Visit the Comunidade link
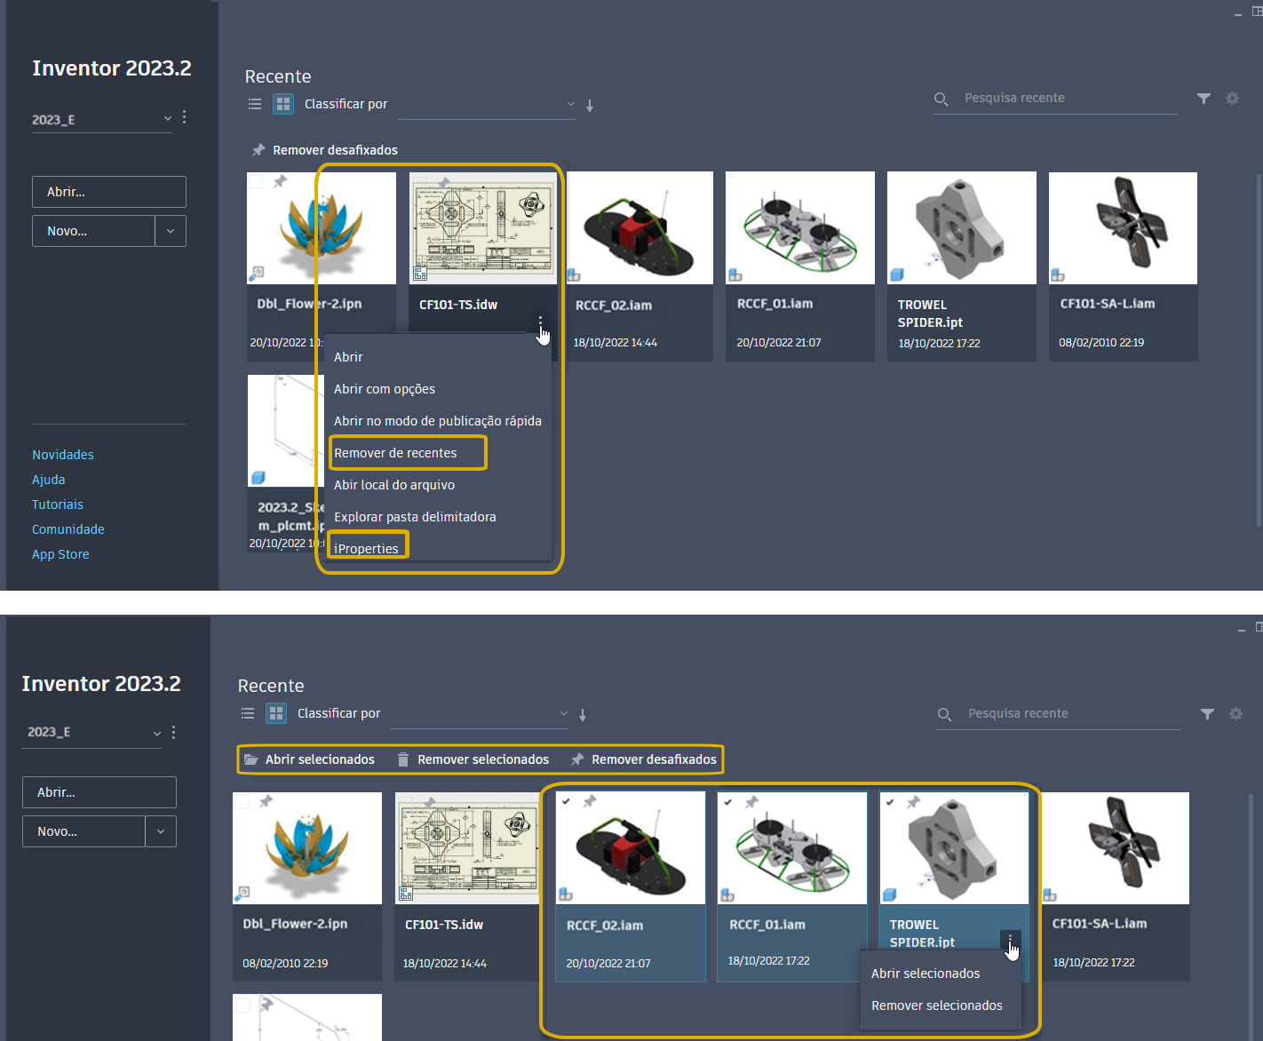 tap(68, 529)
